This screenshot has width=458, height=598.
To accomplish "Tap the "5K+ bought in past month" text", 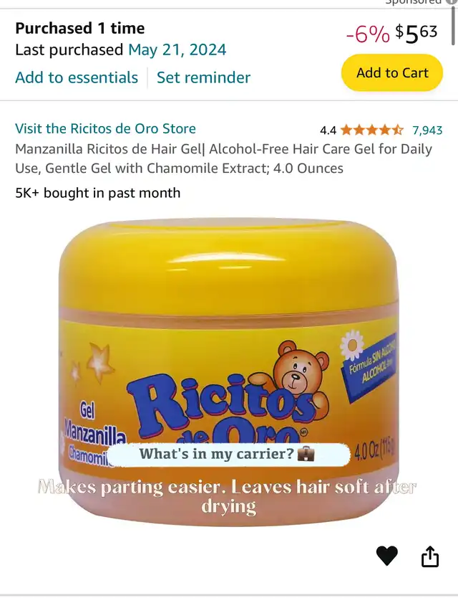I will coord(98,193).
